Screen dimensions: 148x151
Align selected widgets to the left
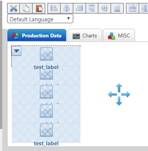(x=54, y=8)
